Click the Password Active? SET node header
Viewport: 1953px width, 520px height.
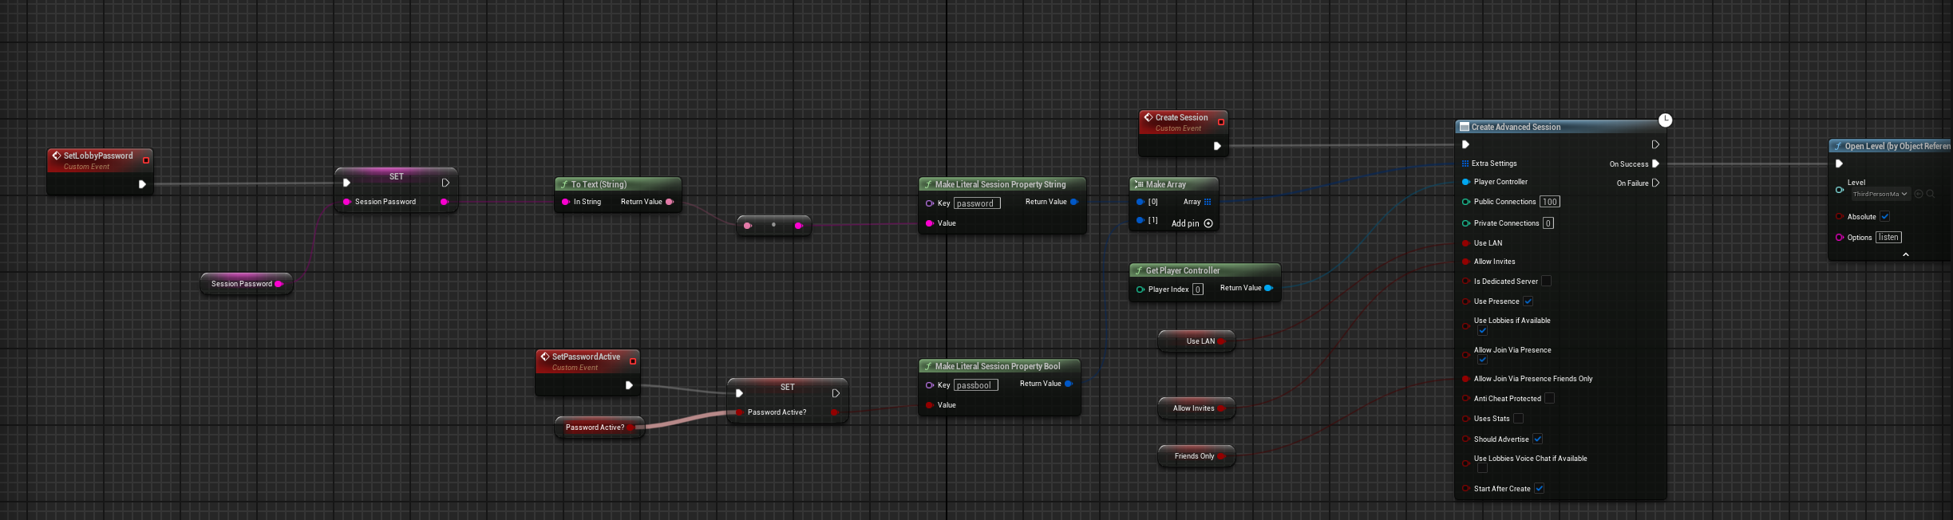click(788, 387)
